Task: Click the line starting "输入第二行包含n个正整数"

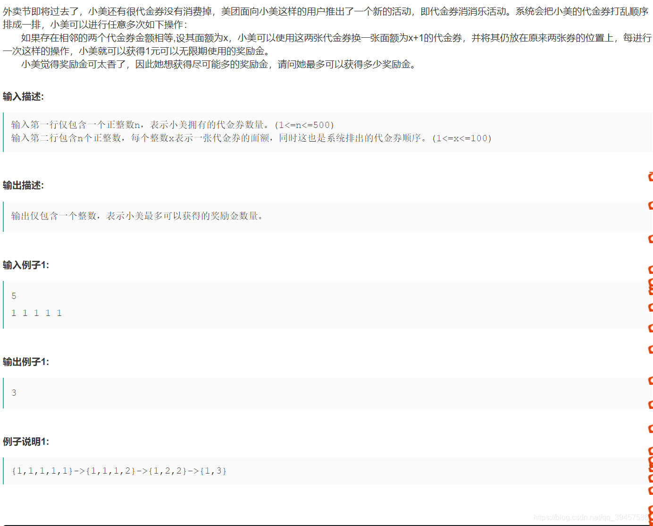Action: pyautogui.click(x=251, y=138)
